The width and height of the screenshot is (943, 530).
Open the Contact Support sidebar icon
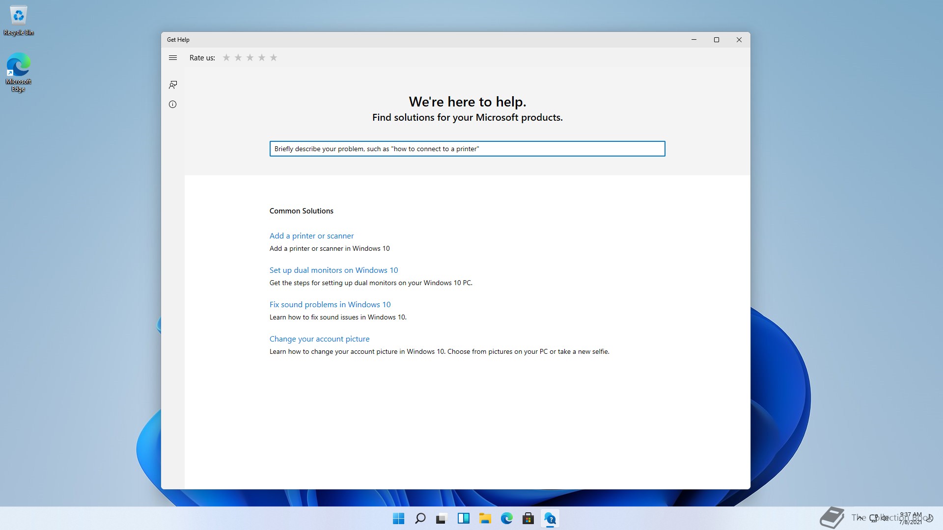click(x=173, y=85)
